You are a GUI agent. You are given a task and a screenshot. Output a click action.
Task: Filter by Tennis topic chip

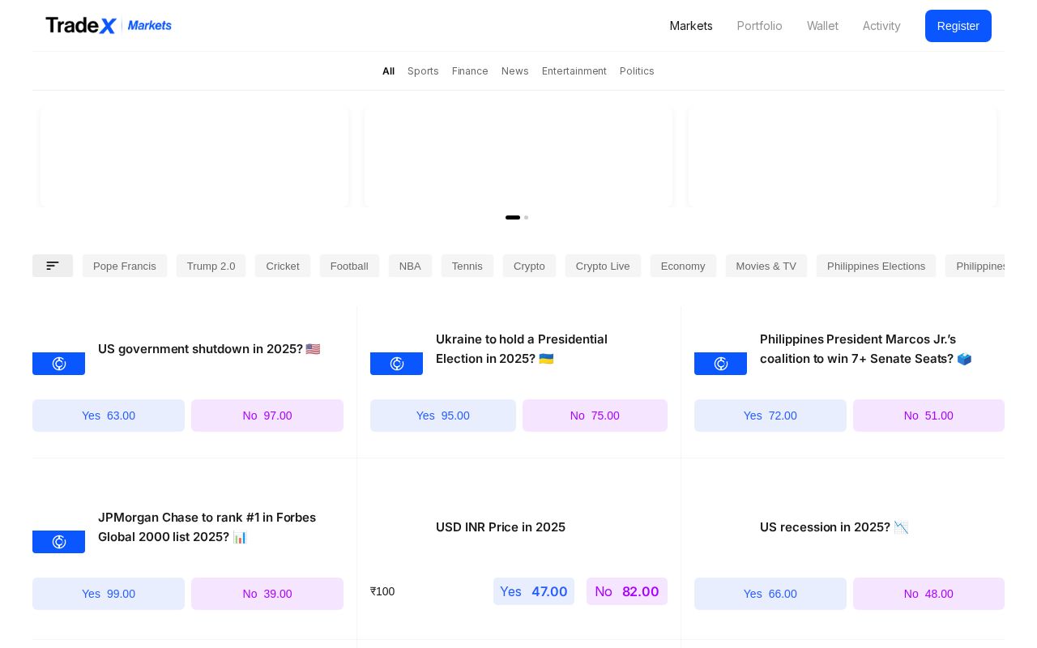point(467,266)
